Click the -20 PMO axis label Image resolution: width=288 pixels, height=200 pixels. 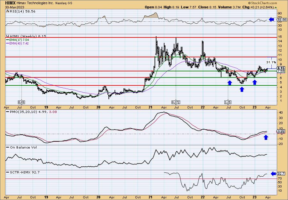coord(280,144)
